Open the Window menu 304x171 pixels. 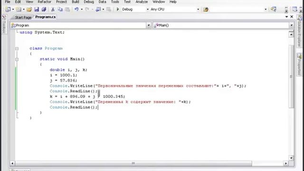(x=159, y=2)
